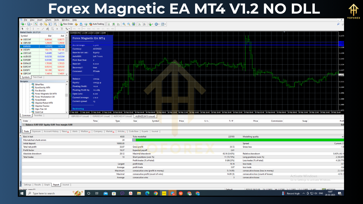Open the chart templates dropdown
The image size is (363, 204).
pyautogui.click(x=163, y=24)
